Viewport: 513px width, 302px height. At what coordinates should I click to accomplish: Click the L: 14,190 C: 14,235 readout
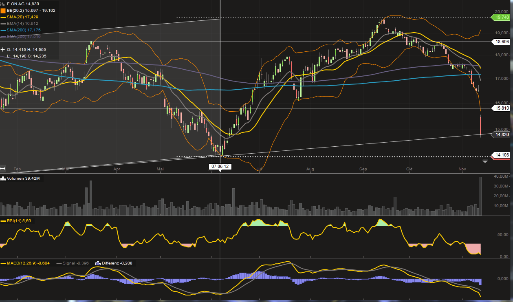tap(27, 56)
